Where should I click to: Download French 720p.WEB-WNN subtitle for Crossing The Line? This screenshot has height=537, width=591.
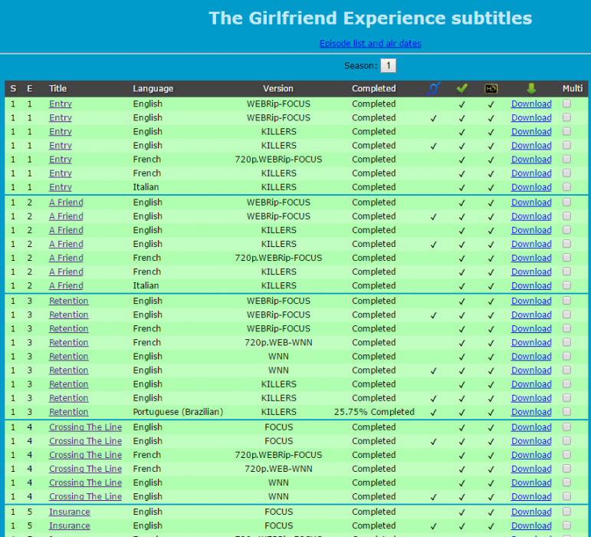click(x=531, y=469)
